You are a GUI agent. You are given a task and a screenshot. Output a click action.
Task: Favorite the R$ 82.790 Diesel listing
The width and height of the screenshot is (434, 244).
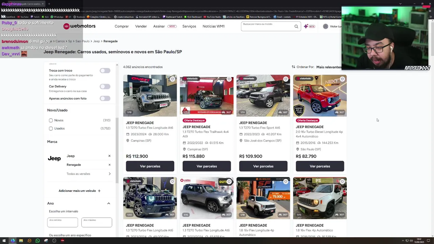click(x=342, y=79)
